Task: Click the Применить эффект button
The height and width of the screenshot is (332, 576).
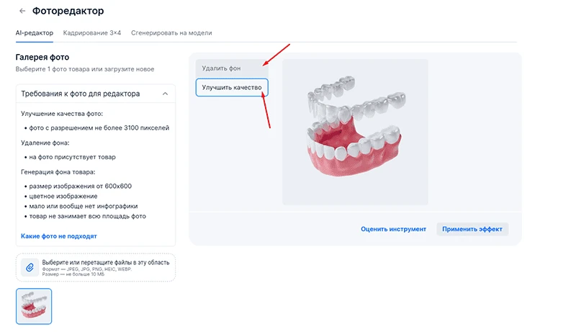Action: [x=472, y=229]
